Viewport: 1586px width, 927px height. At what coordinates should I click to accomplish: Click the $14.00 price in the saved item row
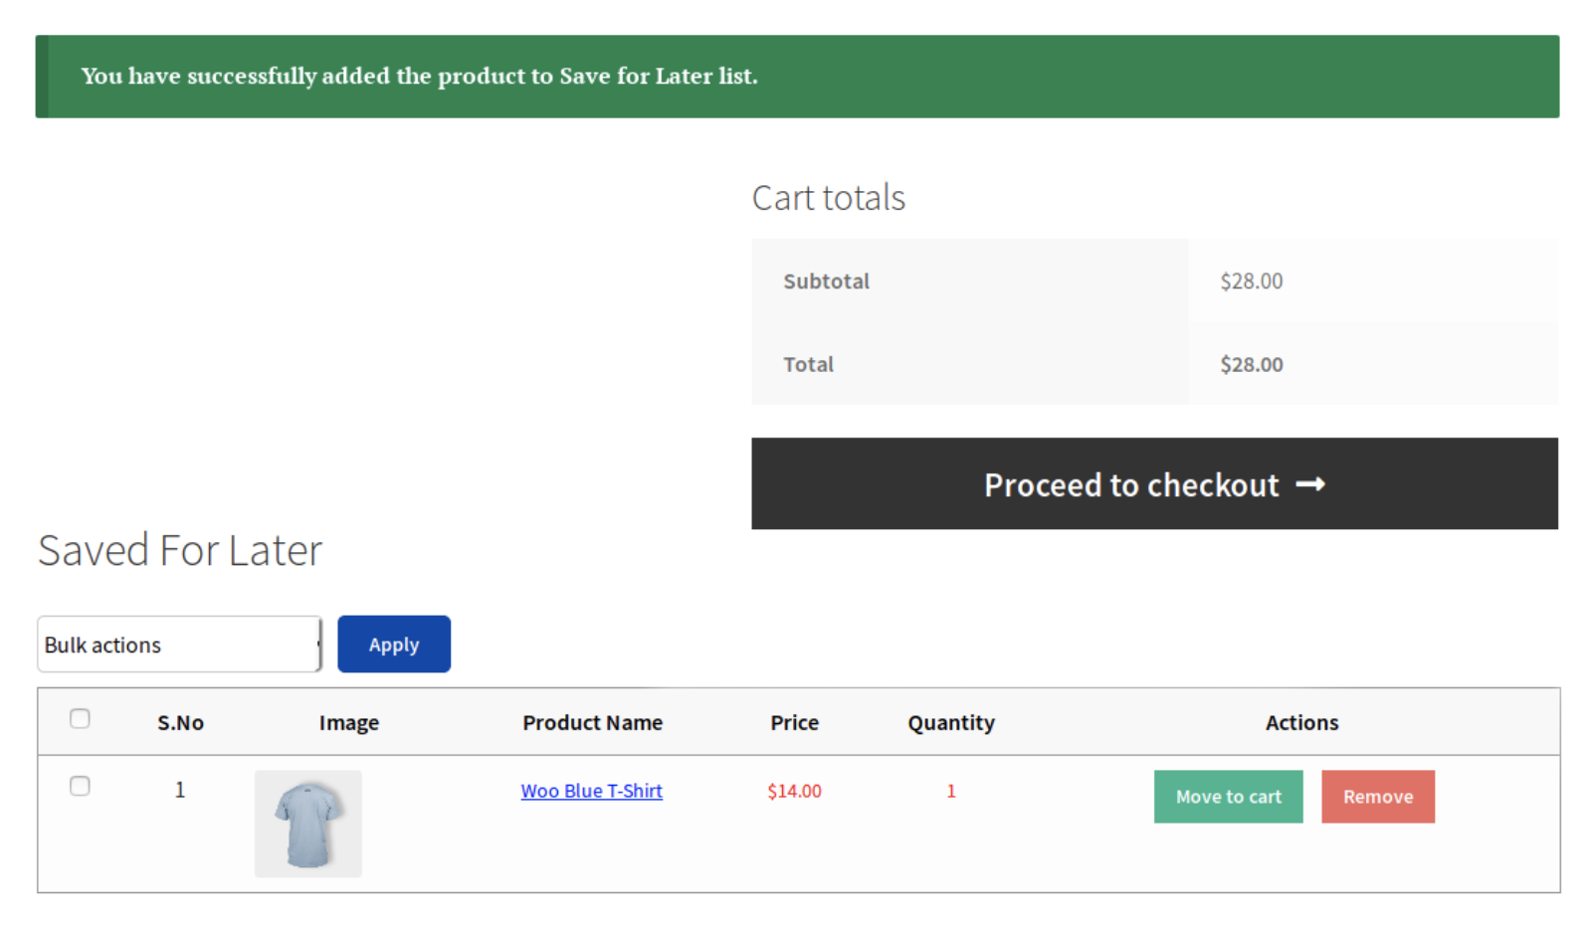794,791
